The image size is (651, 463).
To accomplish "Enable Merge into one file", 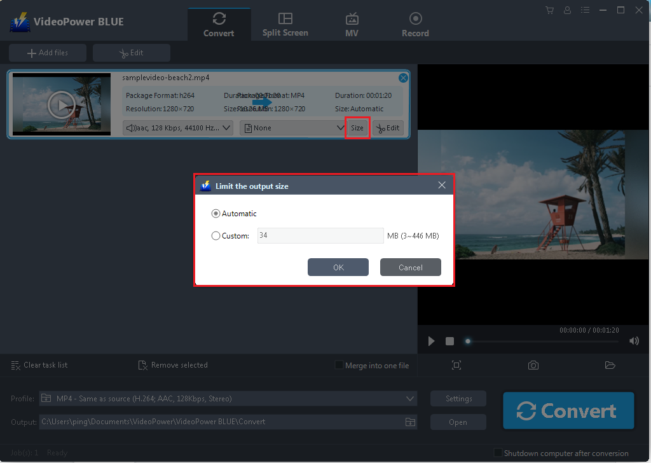I will [339, 364].
